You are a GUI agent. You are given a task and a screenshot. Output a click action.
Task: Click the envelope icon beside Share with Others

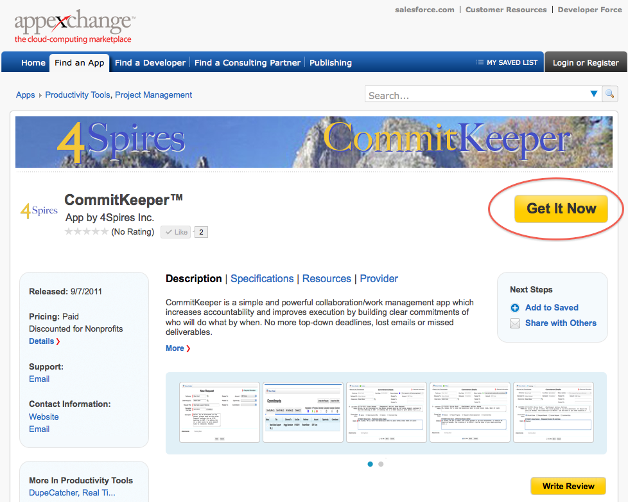515,323
